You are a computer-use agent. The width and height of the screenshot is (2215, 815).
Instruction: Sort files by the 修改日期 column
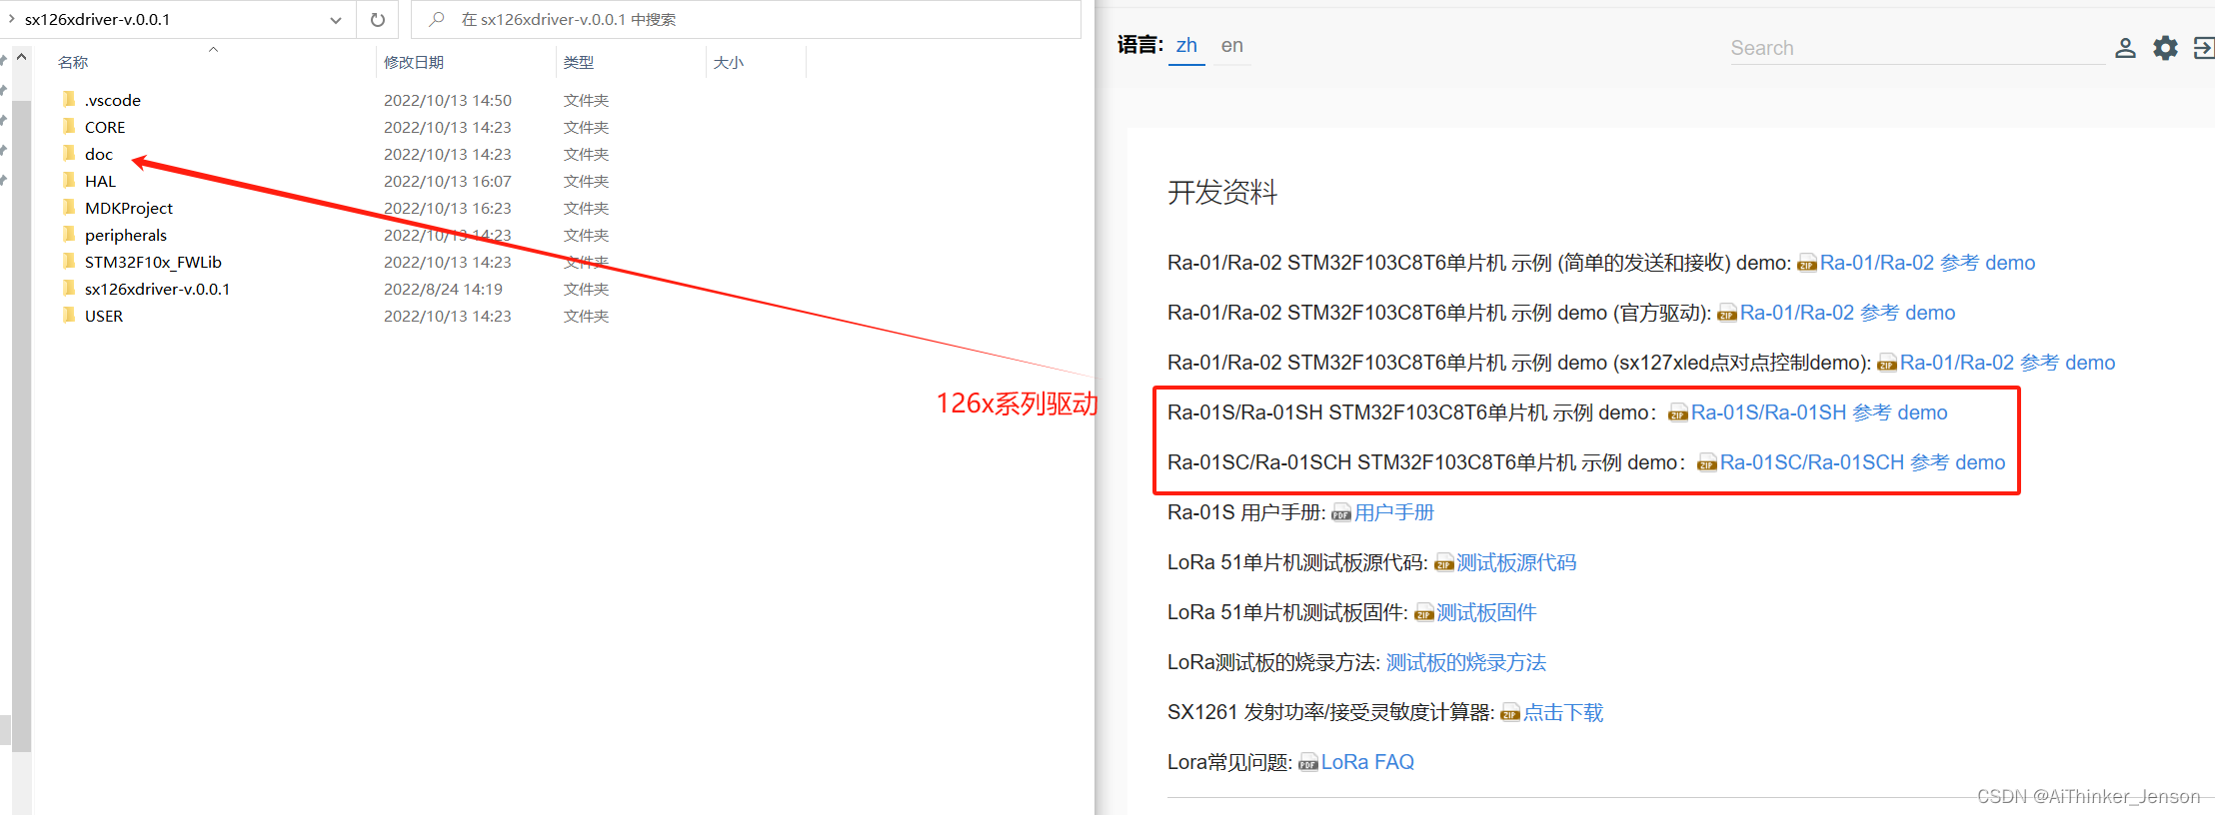pos(414,62)
